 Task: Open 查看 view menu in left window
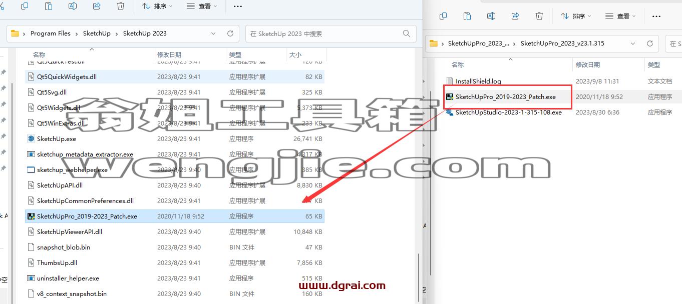[x=202, y=6]
